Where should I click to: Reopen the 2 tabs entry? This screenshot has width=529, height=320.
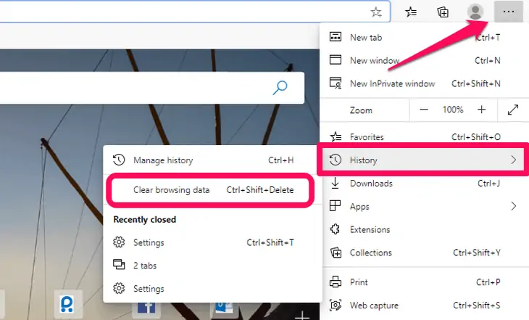(x=145, y=266)
